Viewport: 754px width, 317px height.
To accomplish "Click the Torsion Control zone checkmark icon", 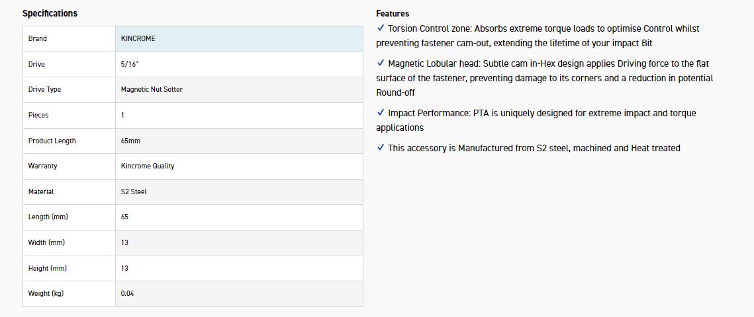I will (380, 28).
